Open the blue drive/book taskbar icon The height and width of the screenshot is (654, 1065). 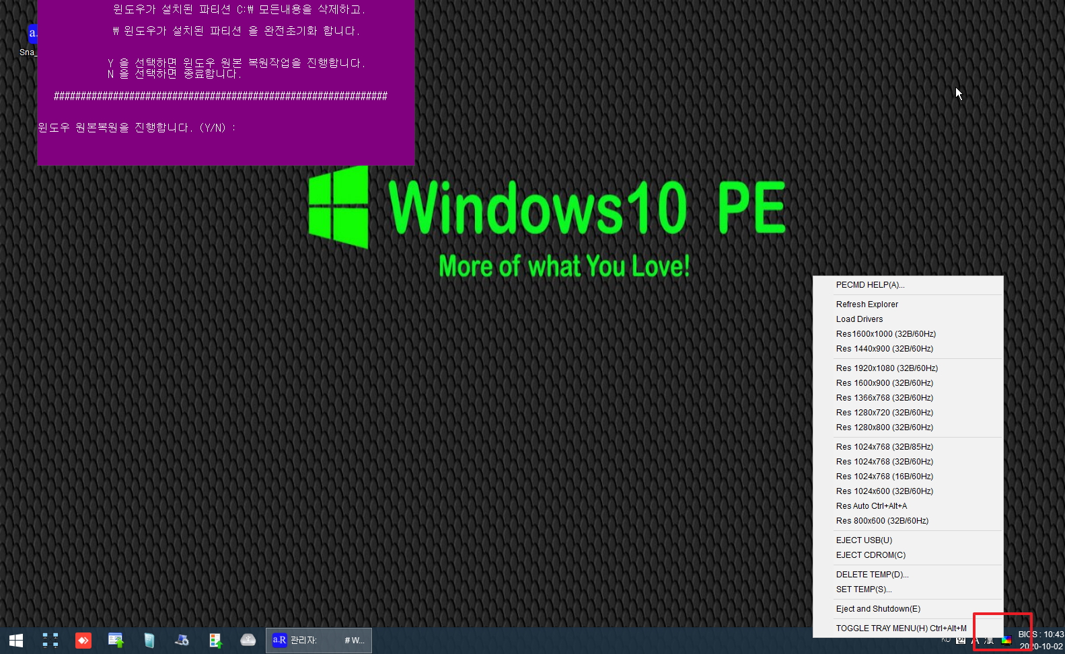(149, 641)
